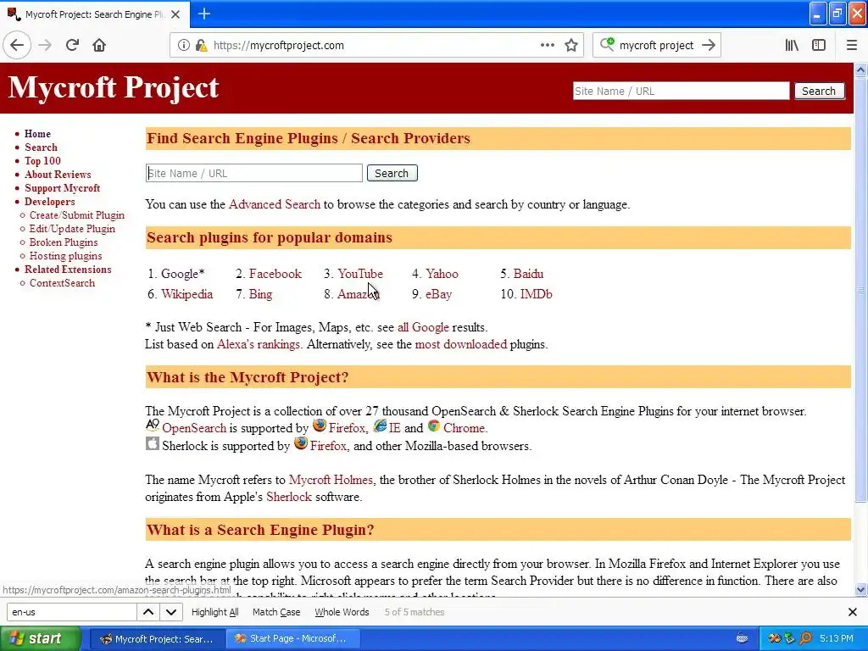
Task: Open IMDb search plugins link
Action: point(537,294)
